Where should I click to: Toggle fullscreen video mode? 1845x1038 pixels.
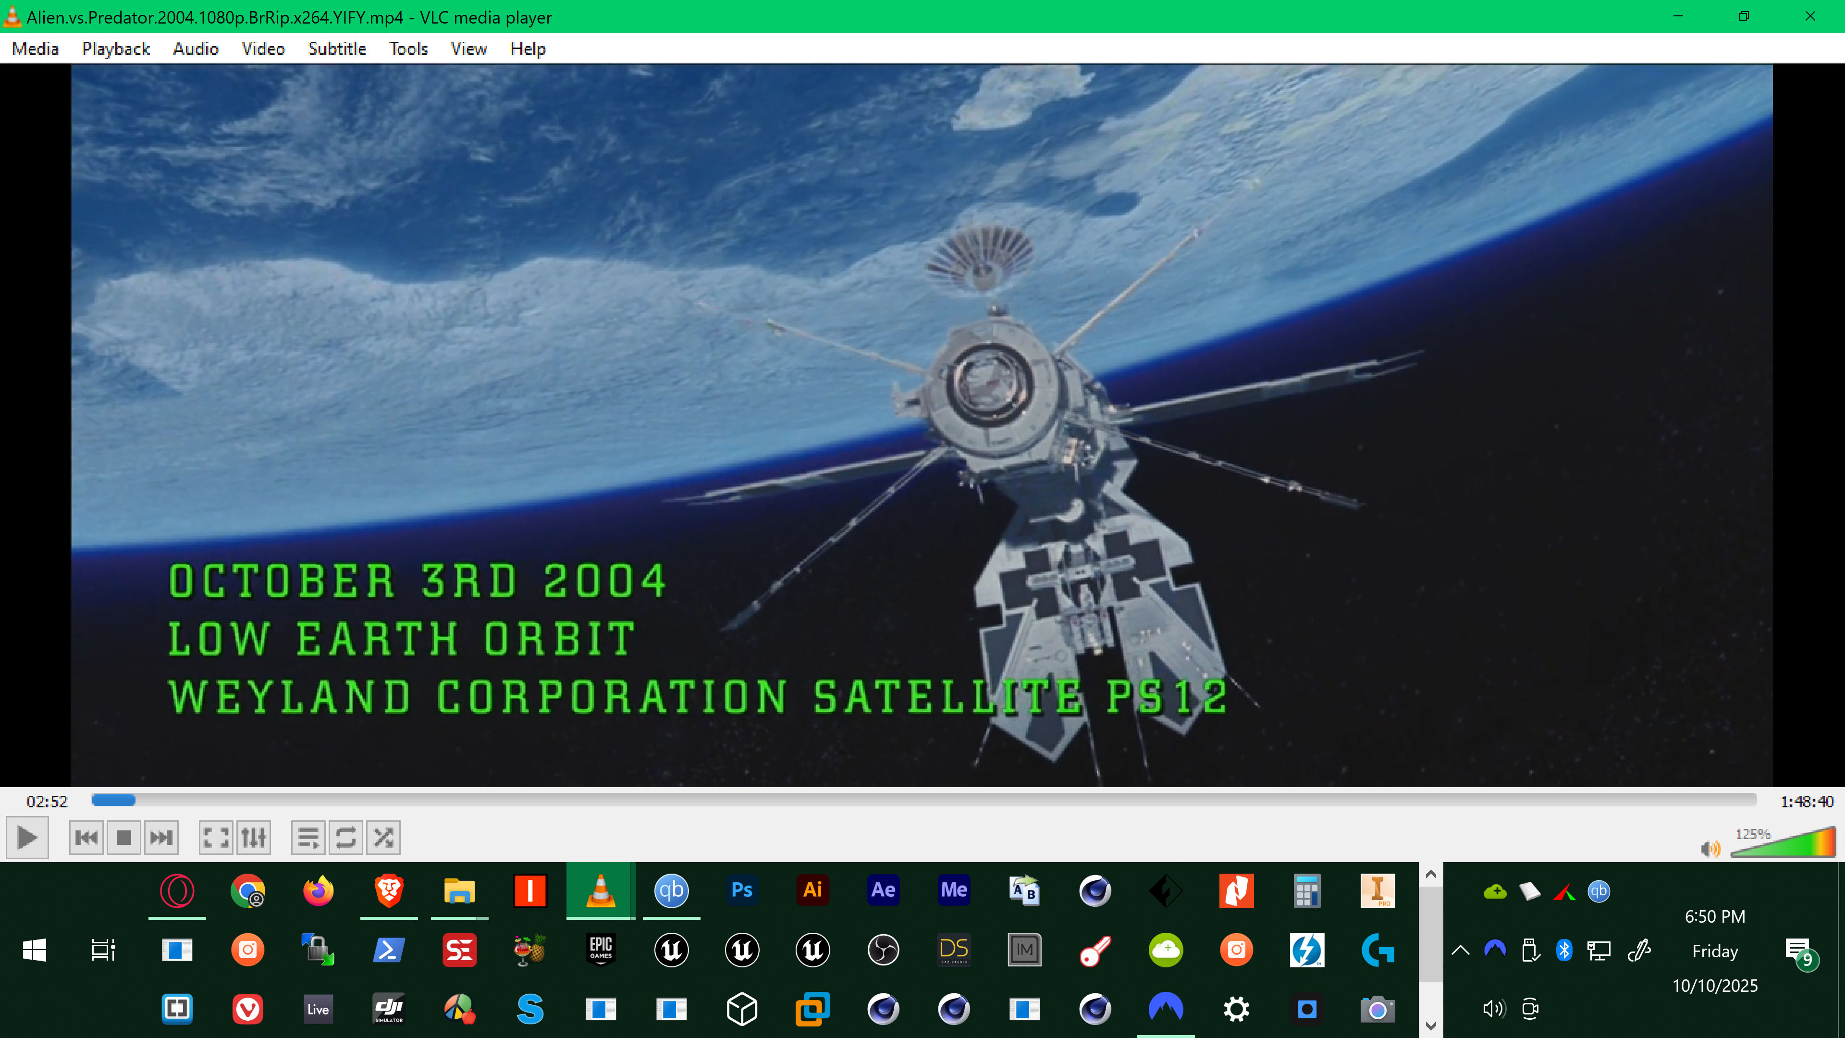[216, 838]
